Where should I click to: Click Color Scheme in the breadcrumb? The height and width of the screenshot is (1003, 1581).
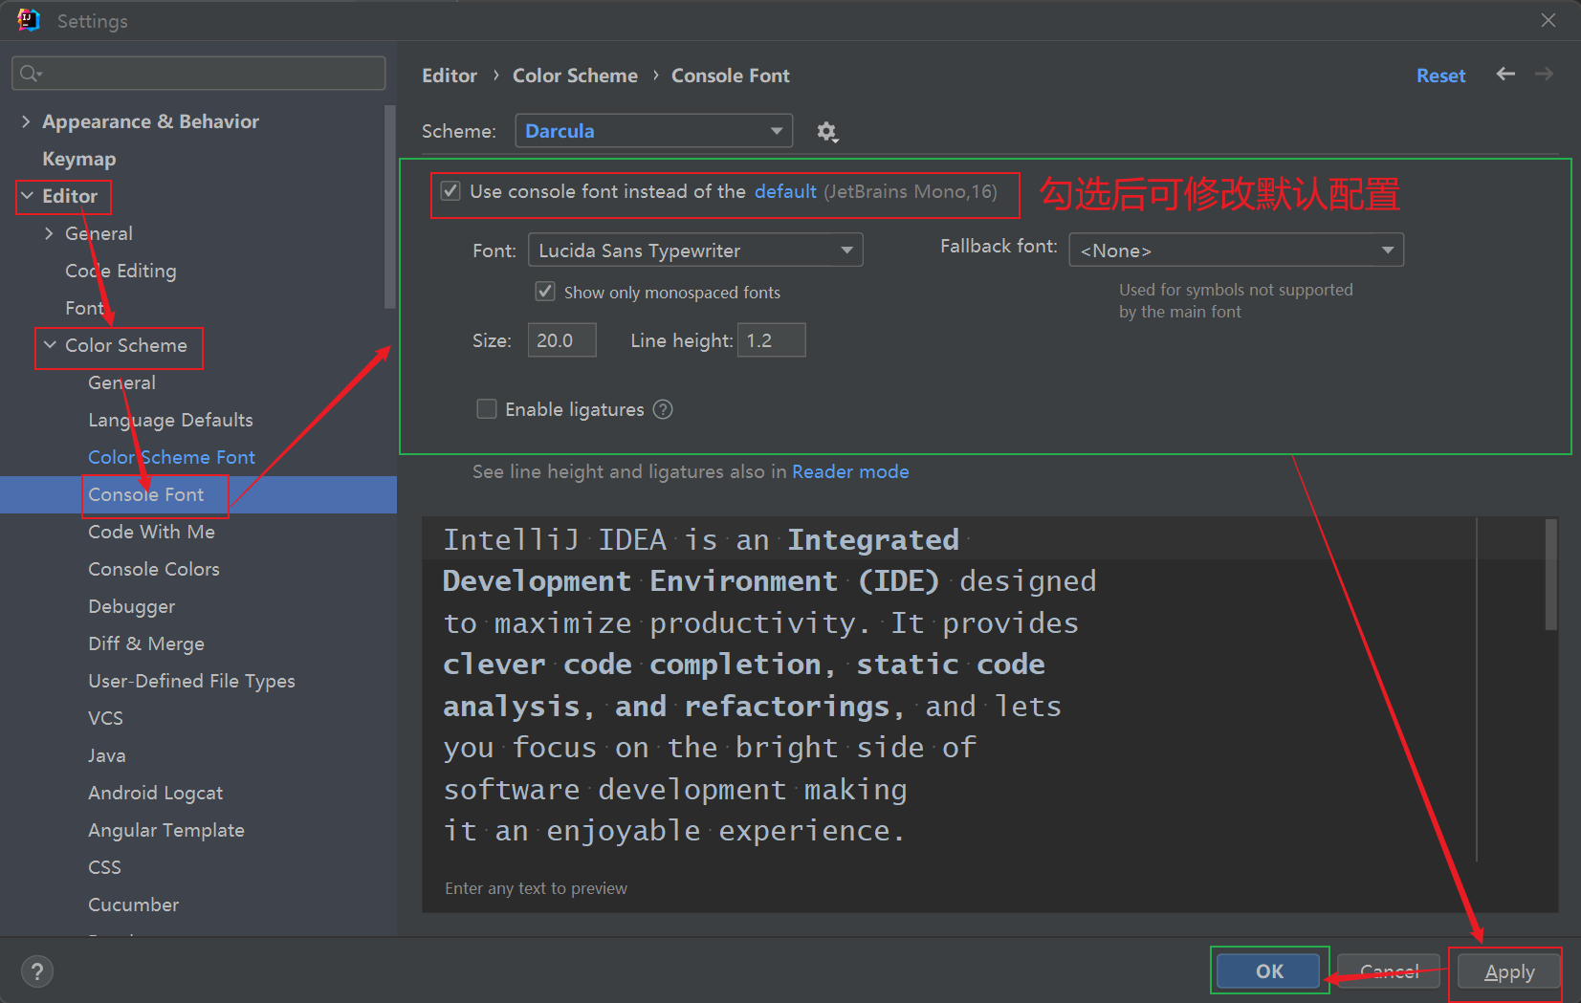(575, 76)
